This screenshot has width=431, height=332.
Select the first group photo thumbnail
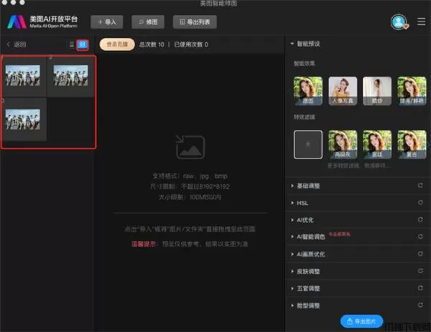tap(24, 76)
